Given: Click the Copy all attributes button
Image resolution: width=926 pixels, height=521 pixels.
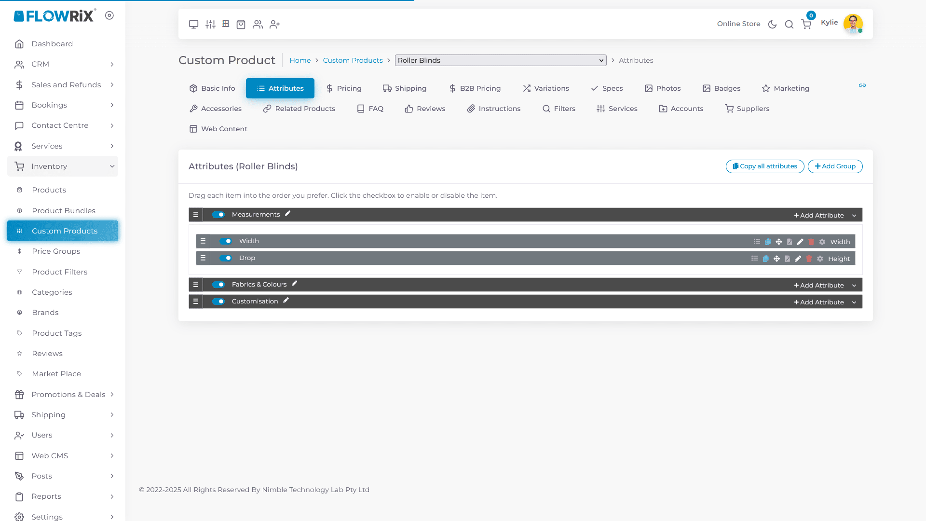Looking at the screenshot, I should pos(764,166).
